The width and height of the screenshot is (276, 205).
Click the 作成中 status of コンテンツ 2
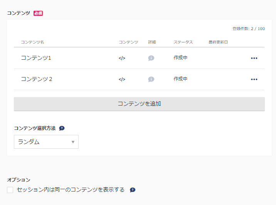click(180, 79)
